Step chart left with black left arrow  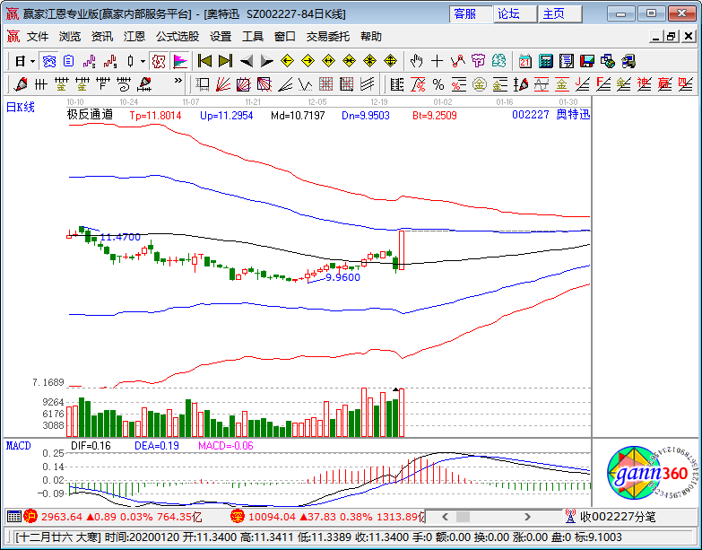coord(247,61)
